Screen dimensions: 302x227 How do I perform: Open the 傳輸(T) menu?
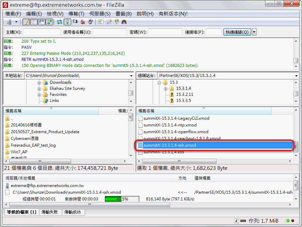pos(76,14)
